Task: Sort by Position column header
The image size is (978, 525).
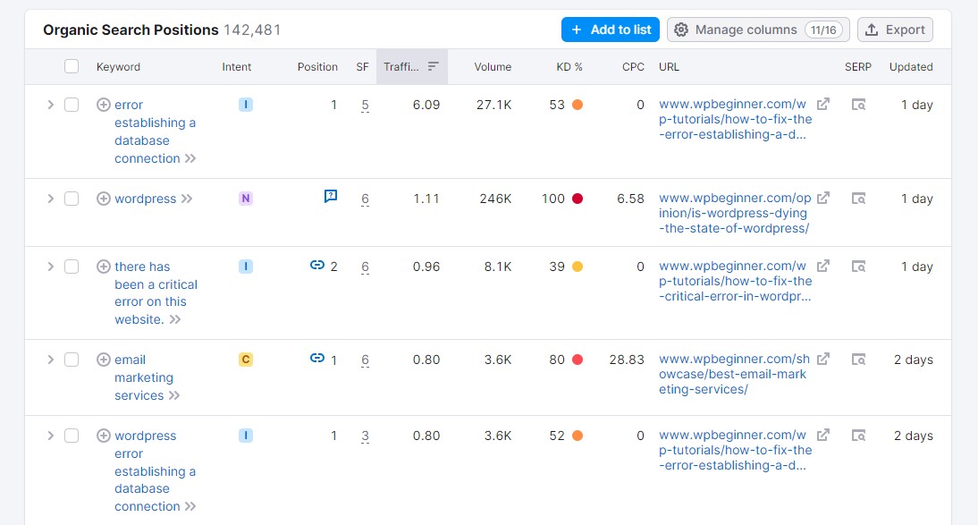Action: click(x=317, y=67)
